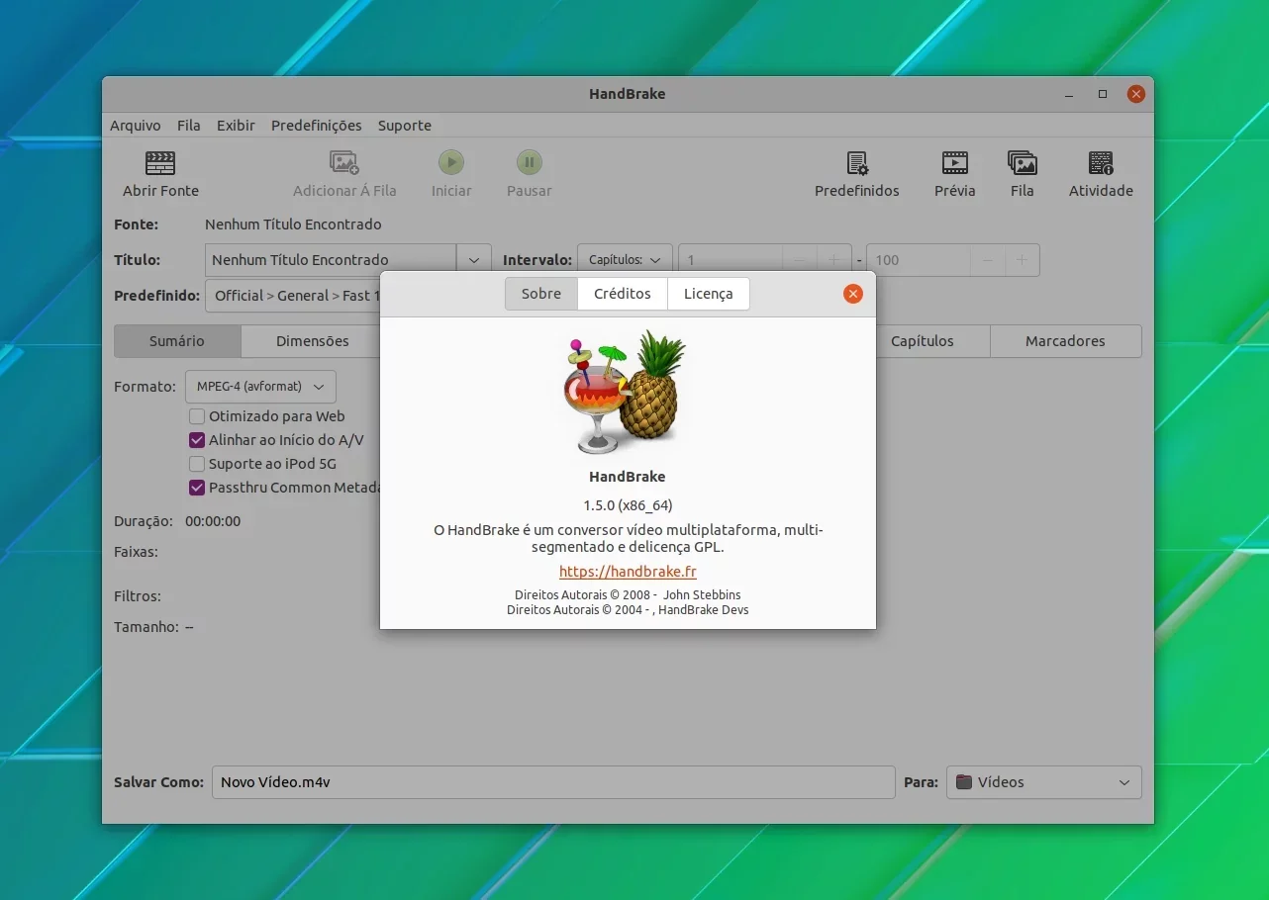This screenshot has width=1269, height=900.
Task: Open the Predefinições menu
Action: coord(317,126)
